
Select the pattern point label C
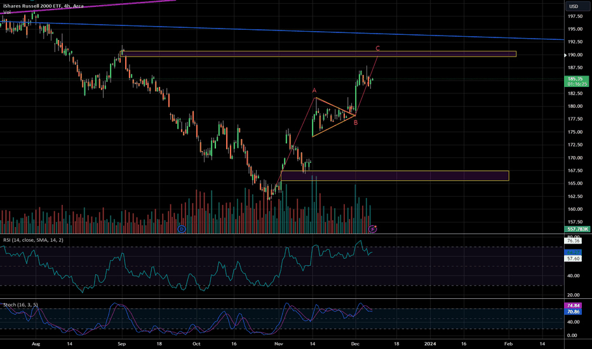[377, 48]
